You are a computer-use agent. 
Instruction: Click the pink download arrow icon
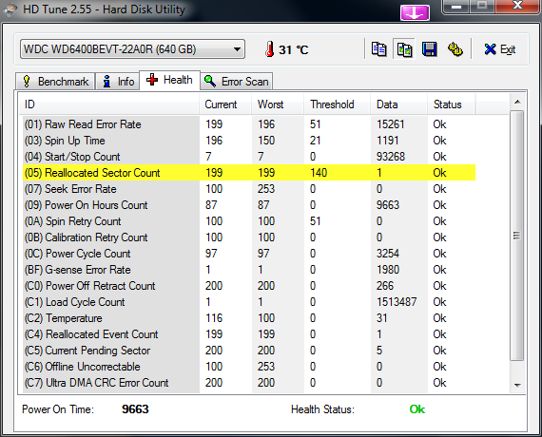pos(415,13)
